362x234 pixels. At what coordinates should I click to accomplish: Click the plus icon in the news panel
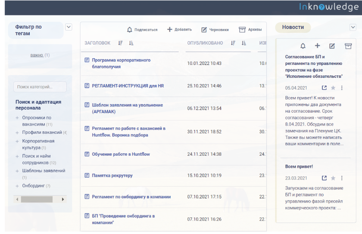coord(317,46)
